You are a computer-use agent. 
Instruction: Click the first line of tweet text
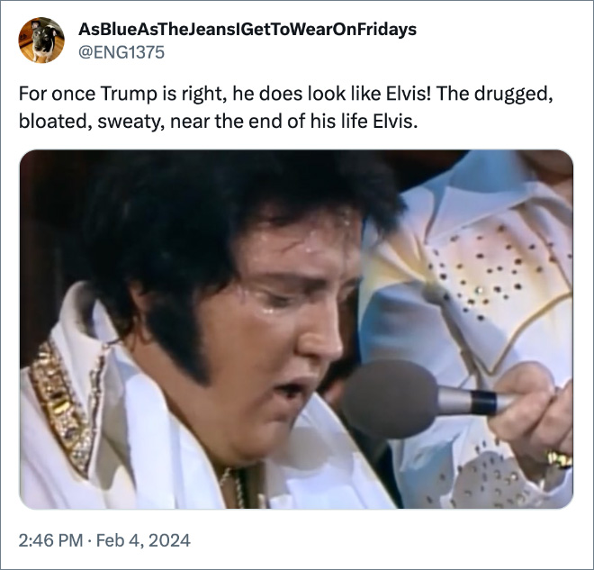pos(286,94)
